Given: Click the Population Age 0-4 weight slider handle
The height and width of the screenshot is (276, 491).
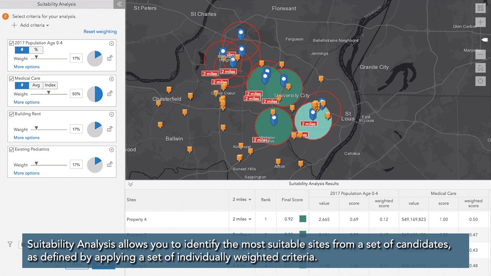Looking at the screenshot, I should (x=36, y=57).
